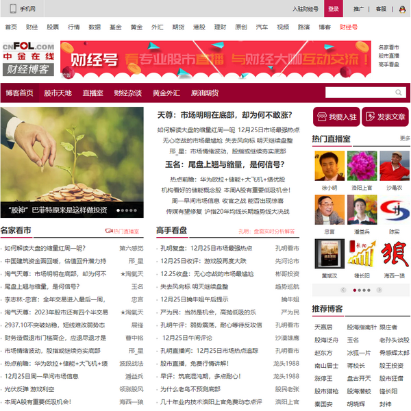411x411 pixels.
Task: Open the 直播室 tab
Action: (x=92, y=92)
